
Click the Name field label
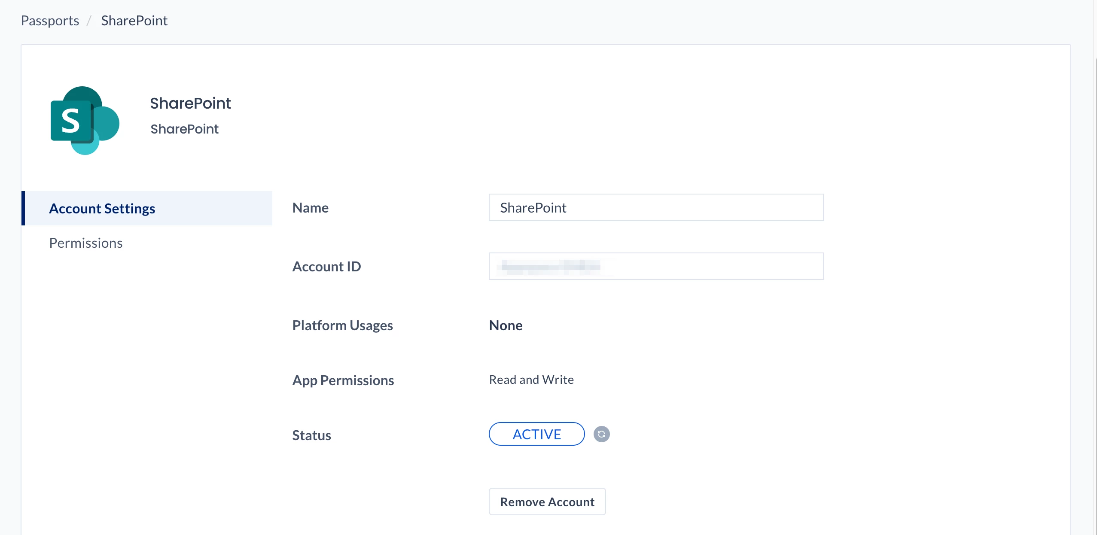tap(310, 208)
